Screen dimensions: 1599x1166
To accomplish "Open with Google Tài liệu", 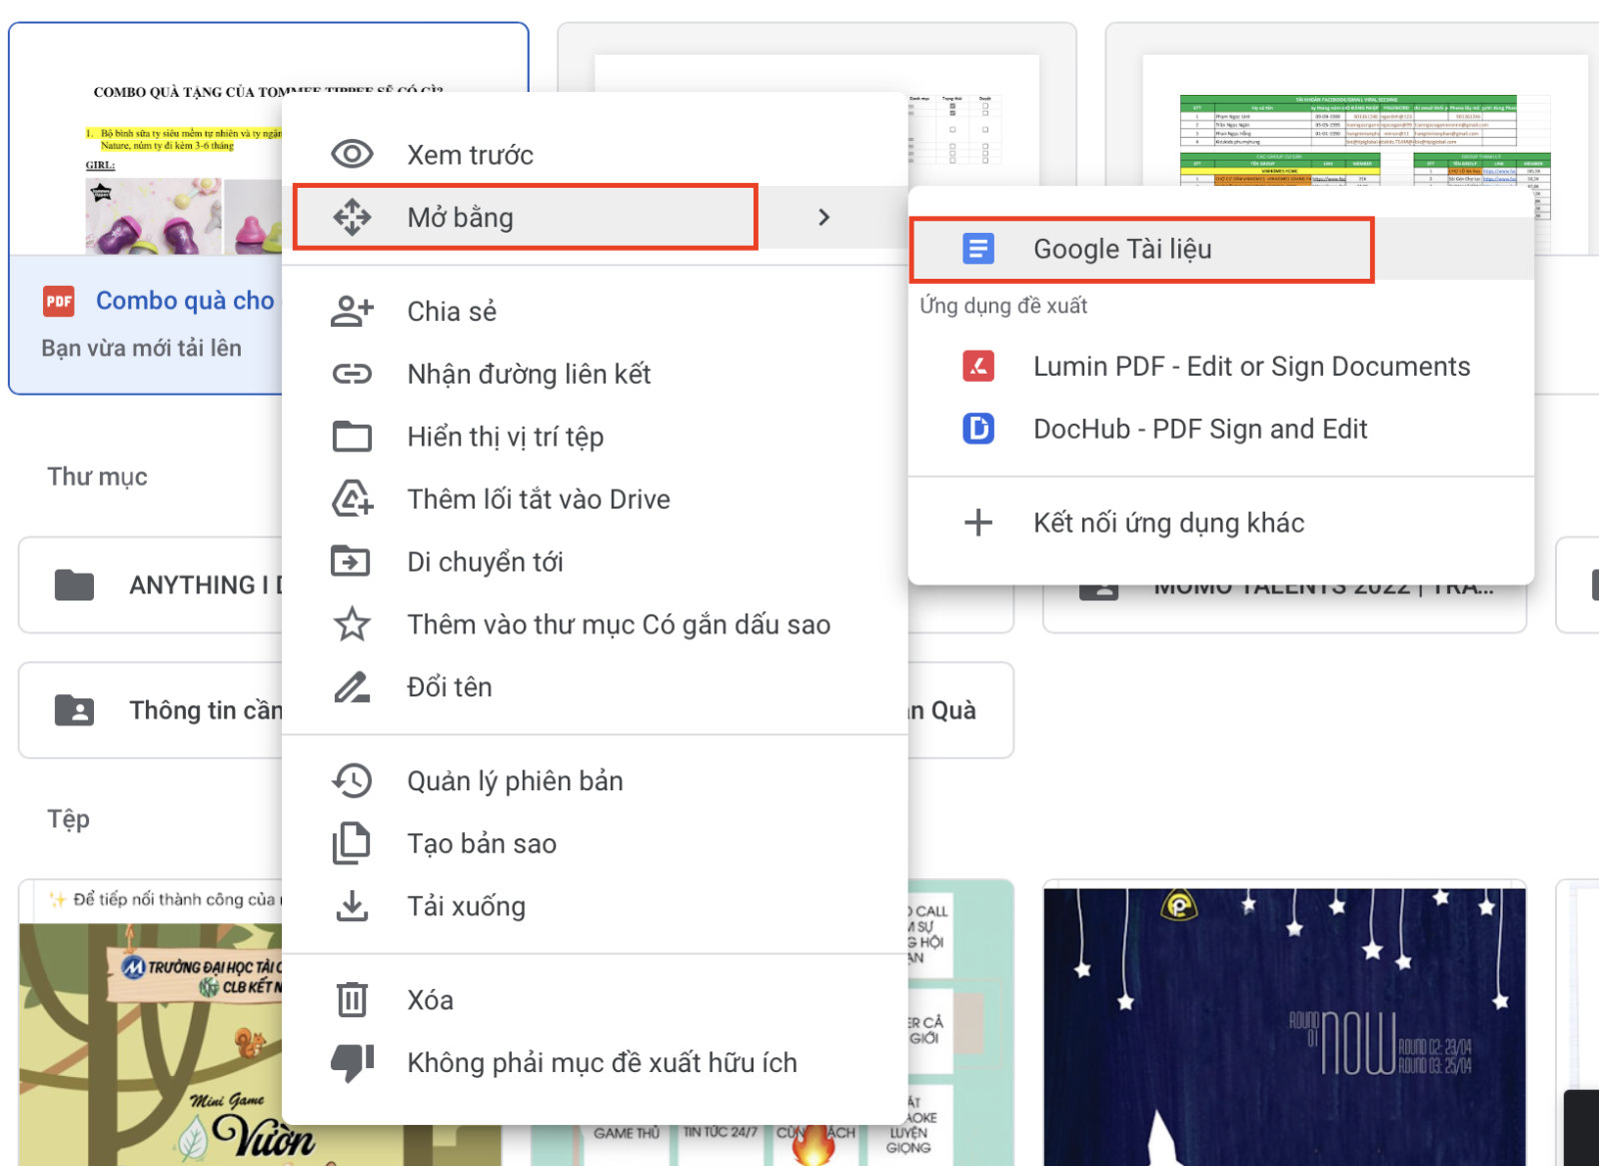I will [1221, 248].
